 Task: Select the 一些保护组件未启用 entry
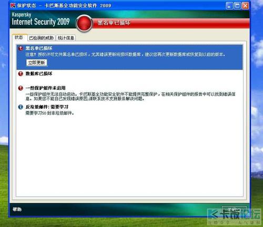(45, 88)
